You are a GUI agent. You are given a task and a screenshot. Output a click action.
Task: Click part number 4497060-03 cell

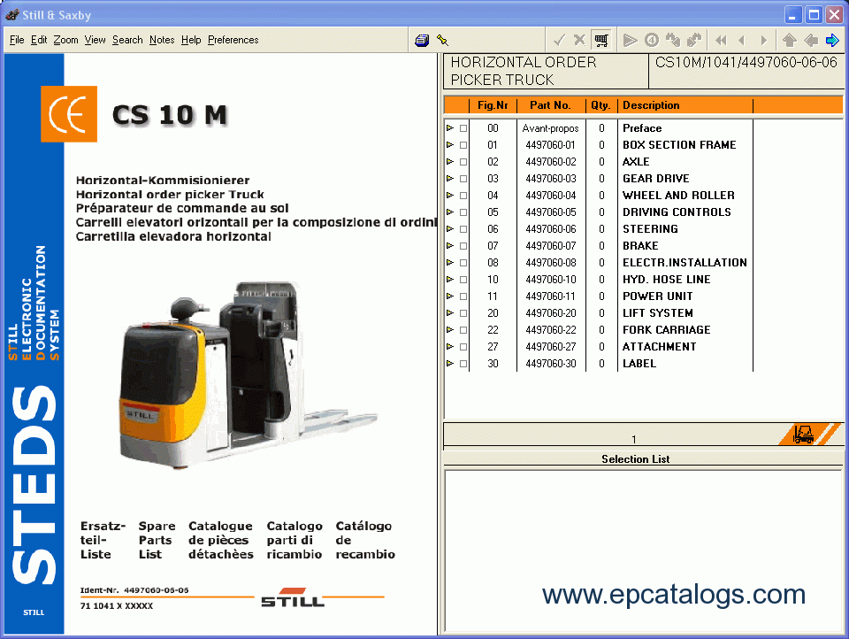(x=551, y=179)
